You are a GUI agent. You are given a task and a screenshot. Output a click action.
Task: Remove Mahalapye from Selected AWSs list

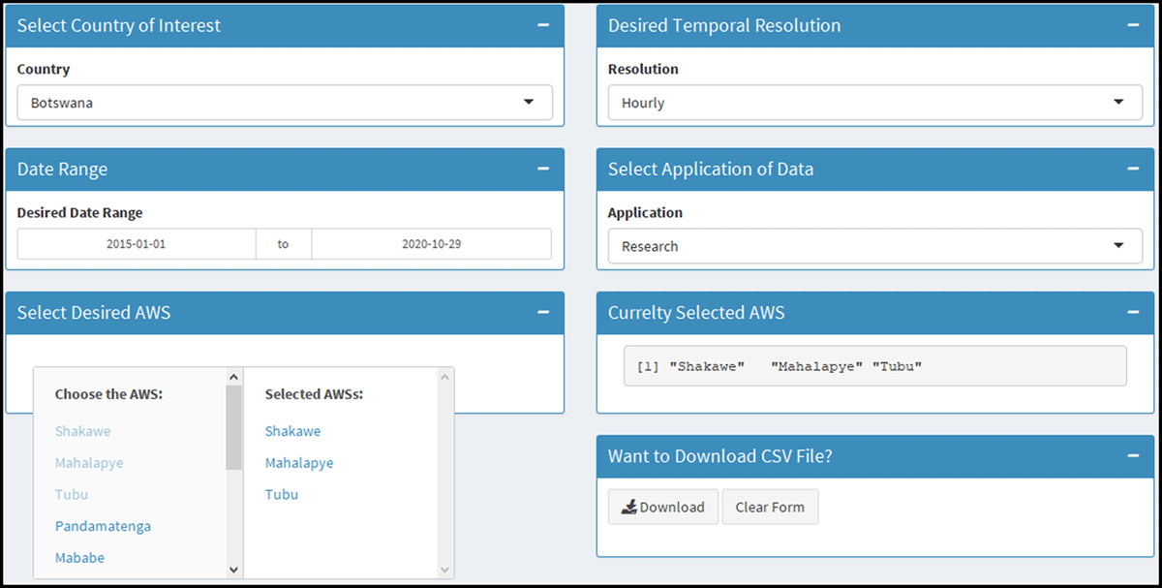(x=299, y=463)
